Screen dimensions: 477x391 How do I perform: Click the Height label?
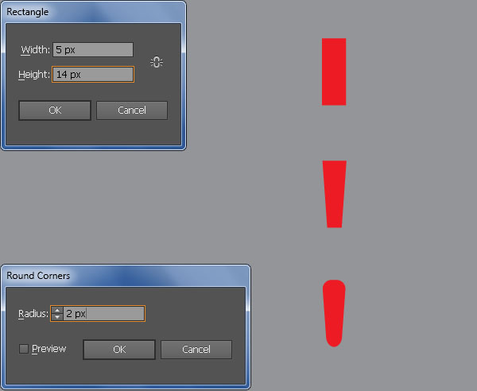(x=34, y=75)
